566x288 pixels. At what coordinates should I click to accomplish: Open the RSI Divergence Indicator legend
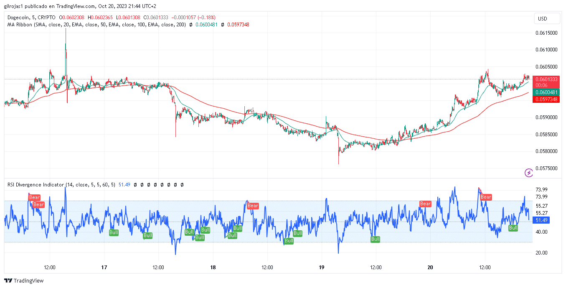pos(61,184)
